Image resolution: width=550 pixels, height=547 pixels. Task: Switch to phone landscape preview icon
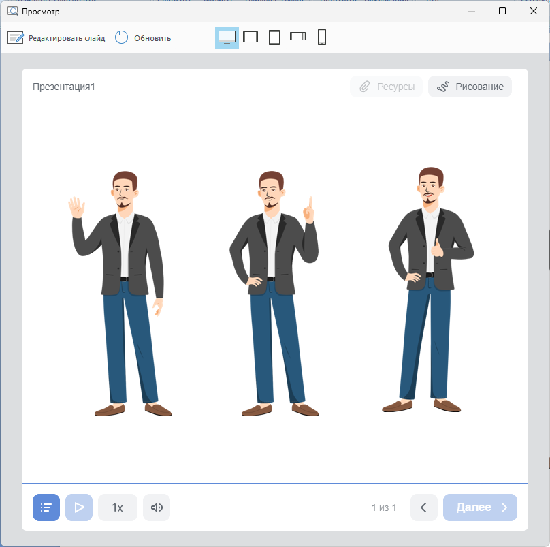(x=297, y=37)
